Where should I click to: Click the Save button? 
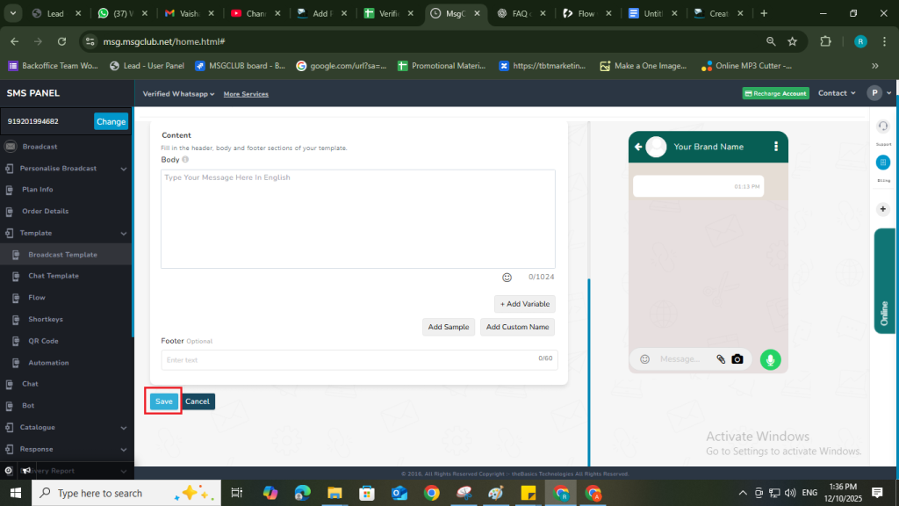pos(163,401)
